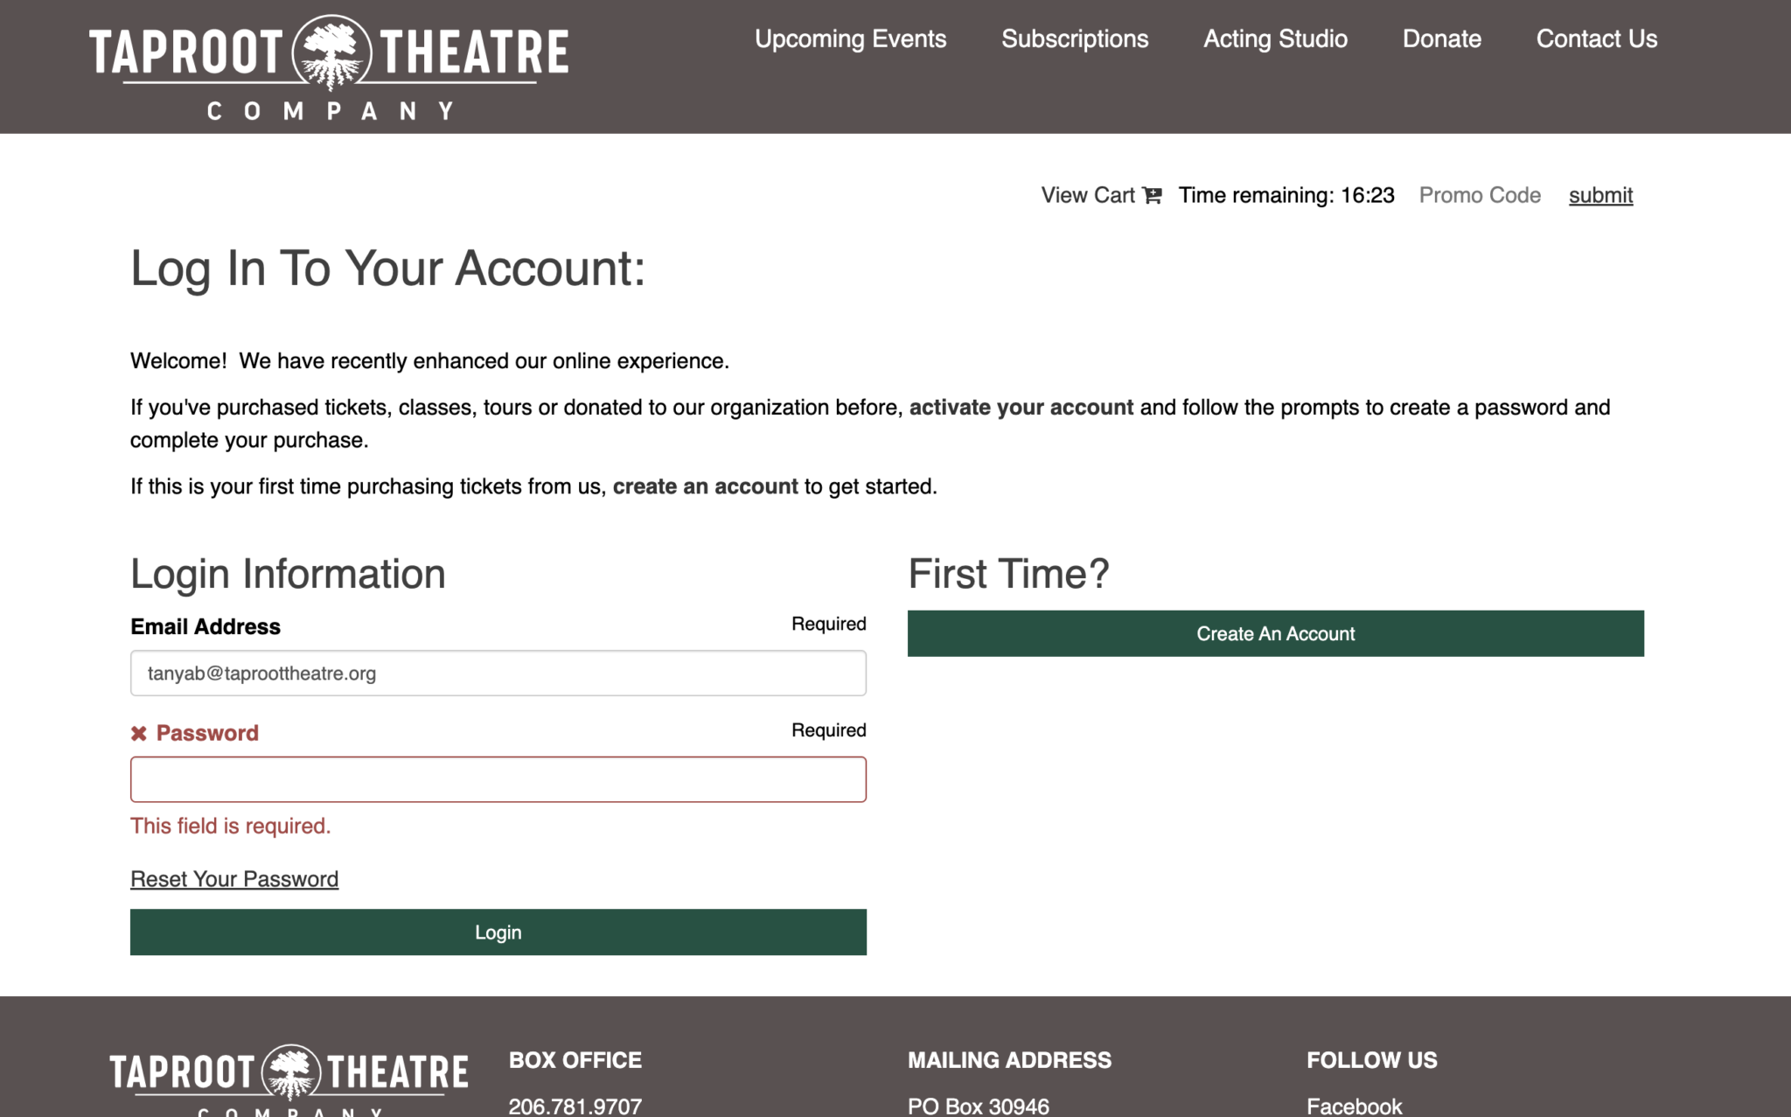The width and height of the screenshot is (1791, 1117).
Task: Open Upcoming Events menu item
Action: [x=850, y=39]
